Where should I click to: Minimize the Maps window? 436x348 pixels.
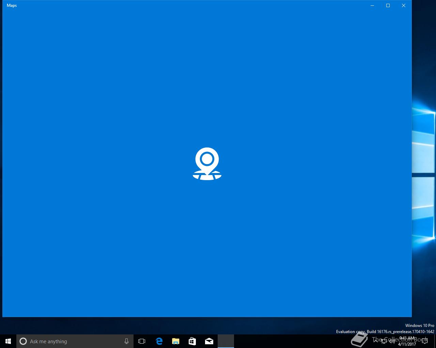tap(372, 5)
